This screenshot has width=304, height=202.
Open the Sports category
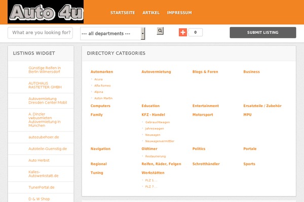tap(249, 164)
